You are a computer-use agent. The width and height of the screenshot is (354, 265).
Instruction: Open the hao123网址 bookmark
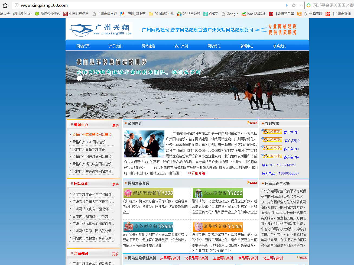coord(254,14)
